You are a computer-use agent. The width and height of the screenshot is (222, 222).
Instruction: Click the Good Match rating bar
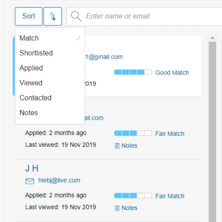[133, 72]
